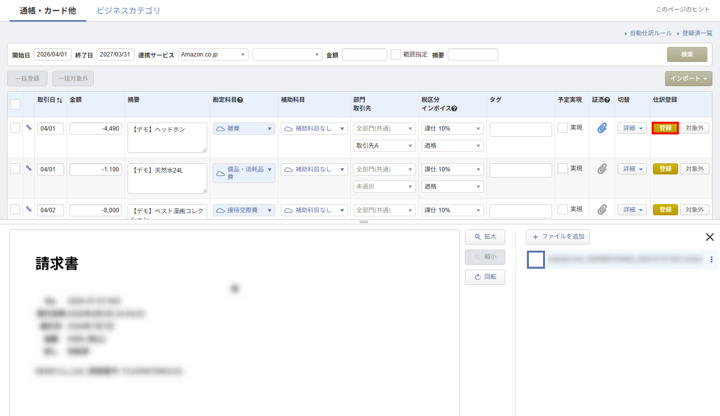
Task: Switch to the ビジネスカテゴリ tab
Action: (x=129, y=11)
